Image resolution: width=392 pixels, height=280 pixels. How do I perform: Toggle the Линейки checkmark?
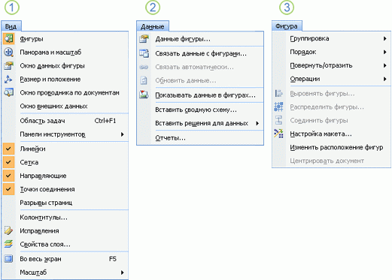[x=8, y=149]
